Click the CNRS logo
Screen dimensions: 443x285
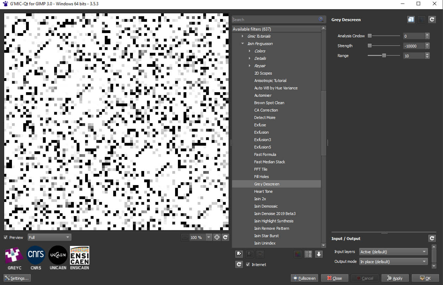[36, 258]
